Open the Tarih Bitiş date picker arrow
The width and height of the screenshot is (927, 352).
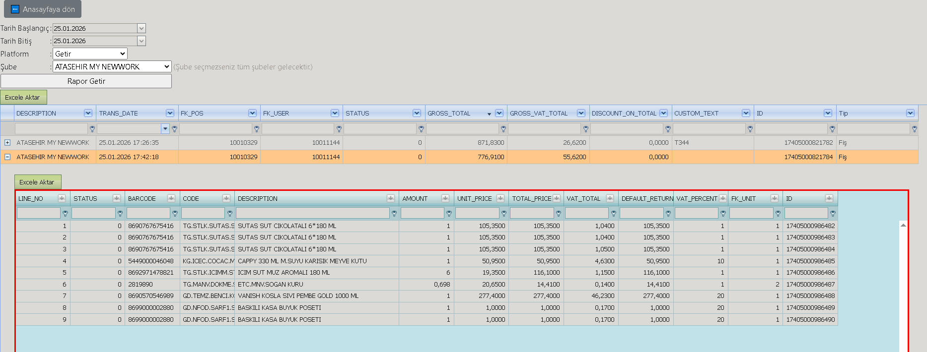click(x=142, y=41)
